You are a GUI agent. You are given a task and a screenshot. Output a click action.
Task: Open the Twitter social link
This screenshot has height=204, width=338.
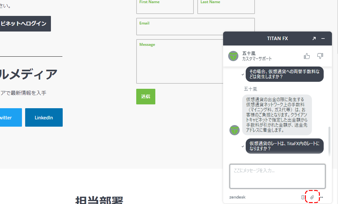[11, 117]
